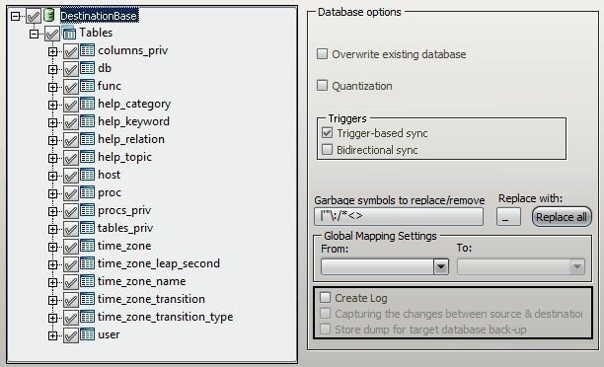
Task: Click the help_keyword table icon
Action: [87, 121]
